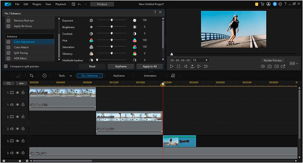Click effect list down arrow

[59, 60]
